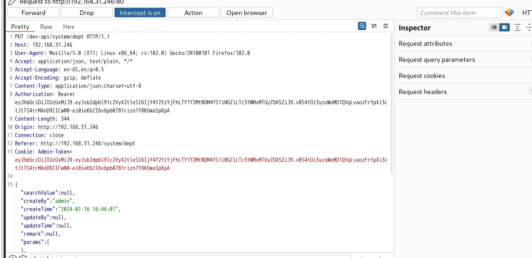
Task: Show non-printable characters with the \n button
Action: [374, 26]
